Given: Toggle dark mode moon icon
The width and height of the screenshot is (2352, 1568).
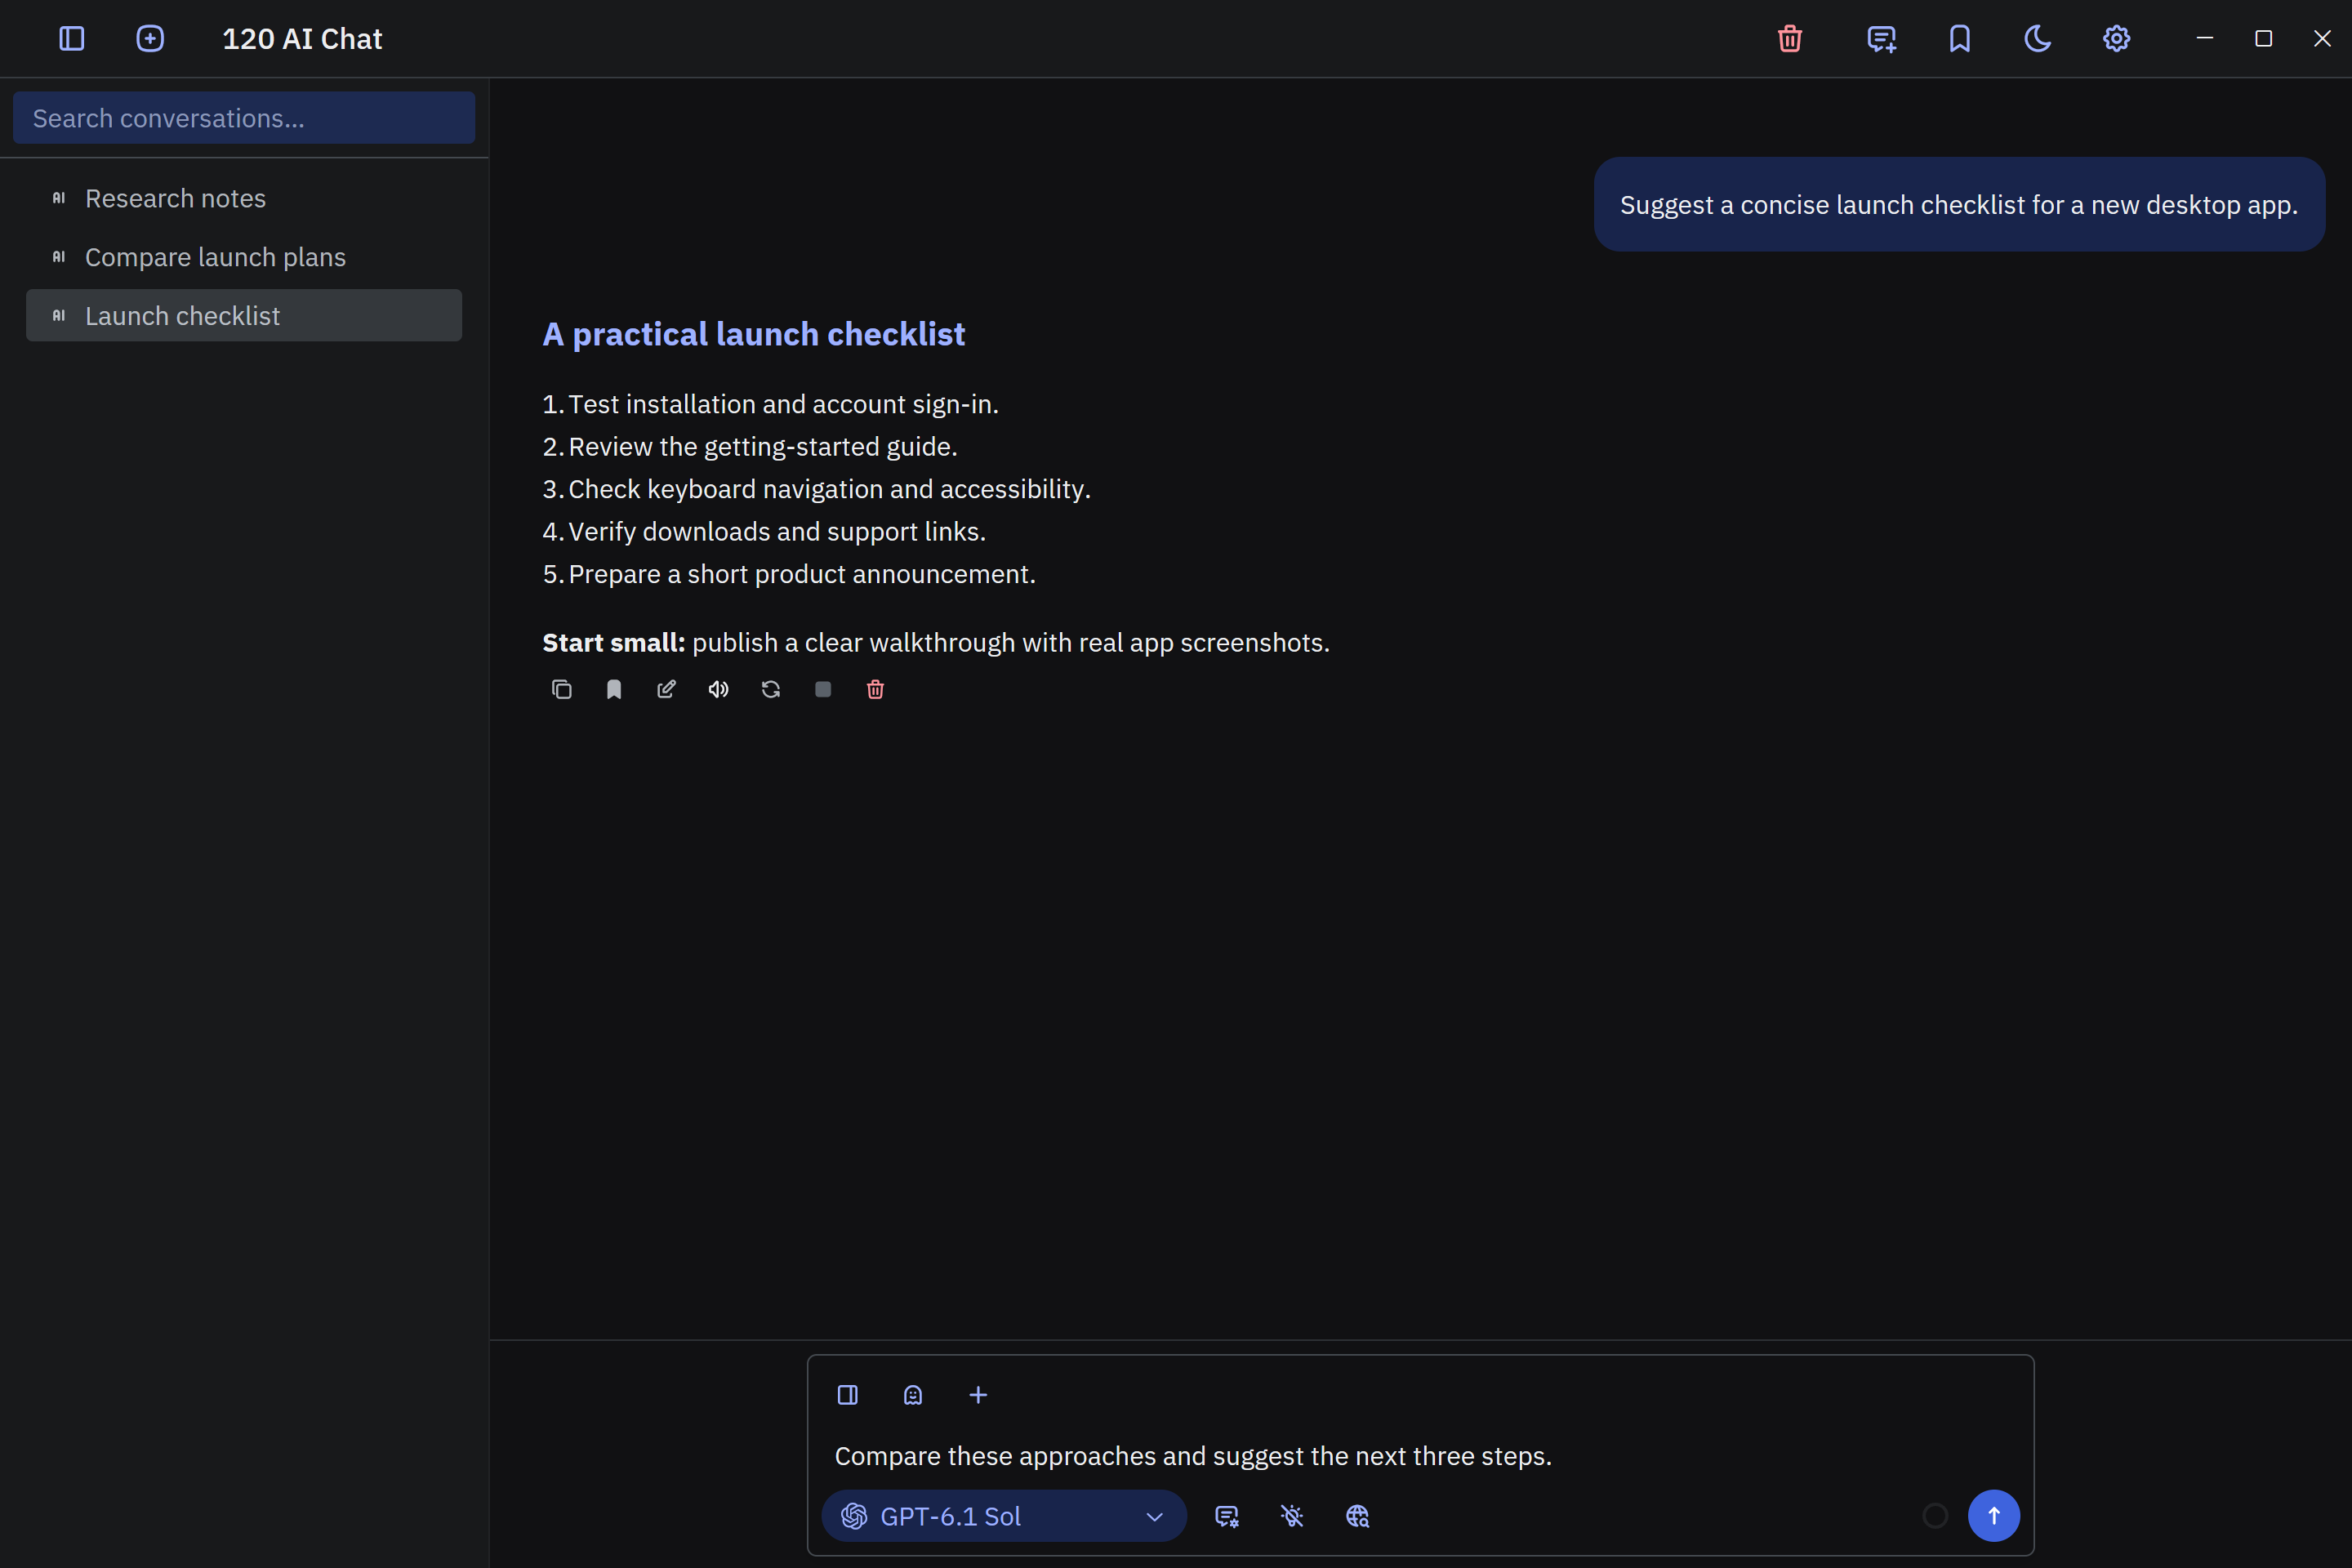Looking at the screenshot, I should tap(2038, 39).
